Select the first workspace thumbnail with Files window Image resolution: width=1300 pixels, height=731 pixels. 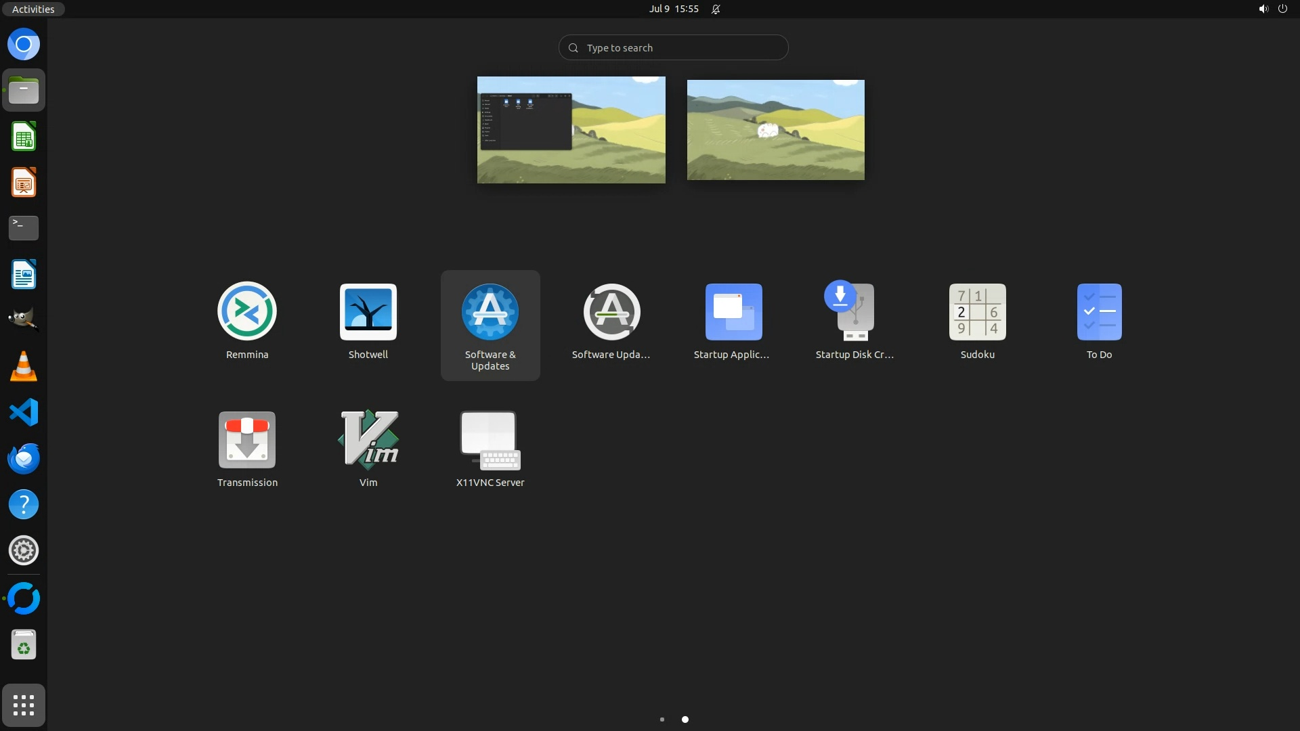[571, 130]
